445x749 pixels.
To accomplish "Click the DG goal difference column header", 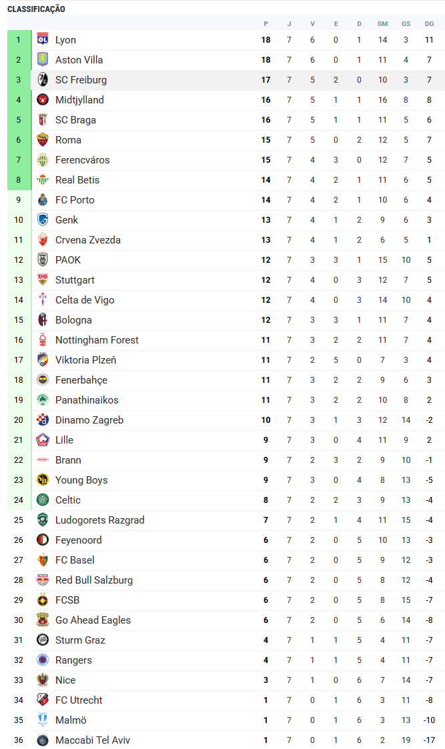I will click(x=429, y=24).
